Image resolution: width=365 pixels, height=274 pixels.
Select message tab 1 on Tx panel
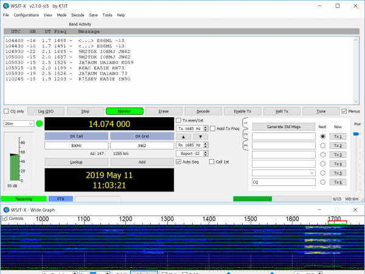point(245,123)
